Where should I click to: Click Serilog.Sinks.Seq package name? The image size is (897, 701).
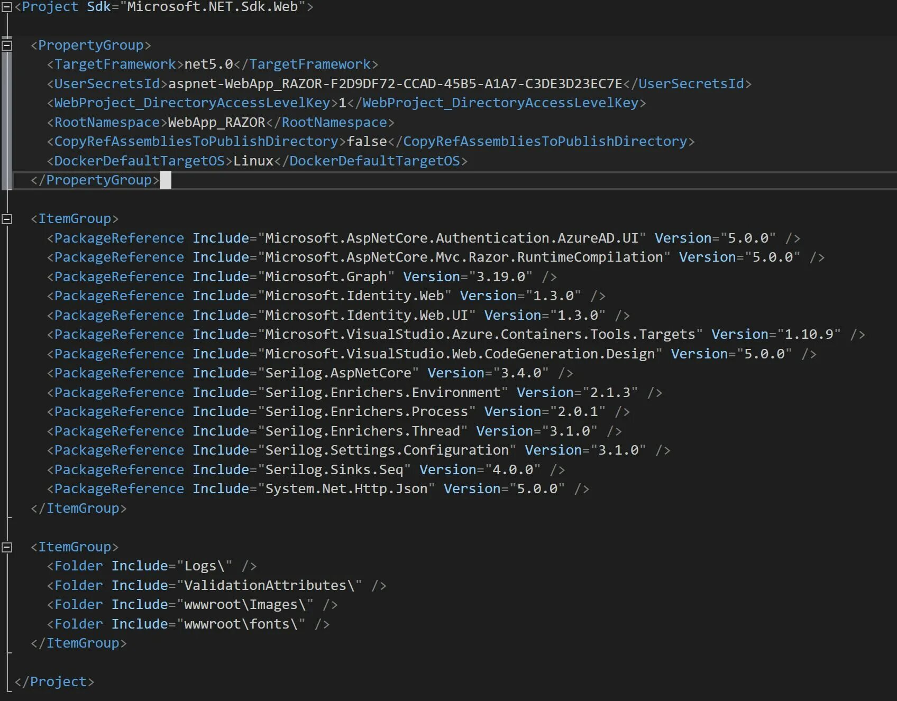334,469
